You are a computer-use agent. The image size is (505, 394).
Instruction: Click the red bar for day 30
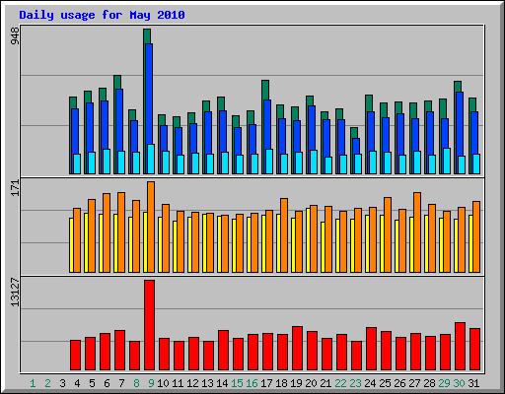tap(460, 347)
